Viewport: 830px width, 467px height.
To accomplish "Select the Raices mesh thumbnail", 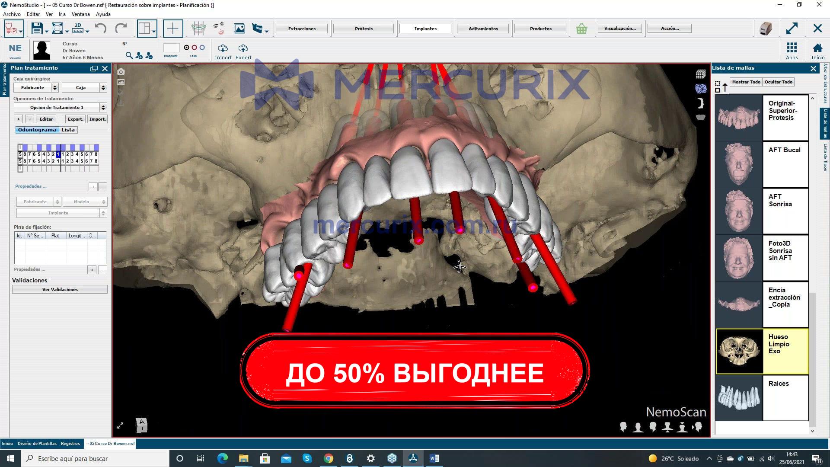I will pos(739,398).
